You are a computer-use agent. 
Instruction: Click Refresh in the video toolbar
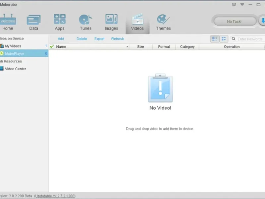(x=118, y=39)
